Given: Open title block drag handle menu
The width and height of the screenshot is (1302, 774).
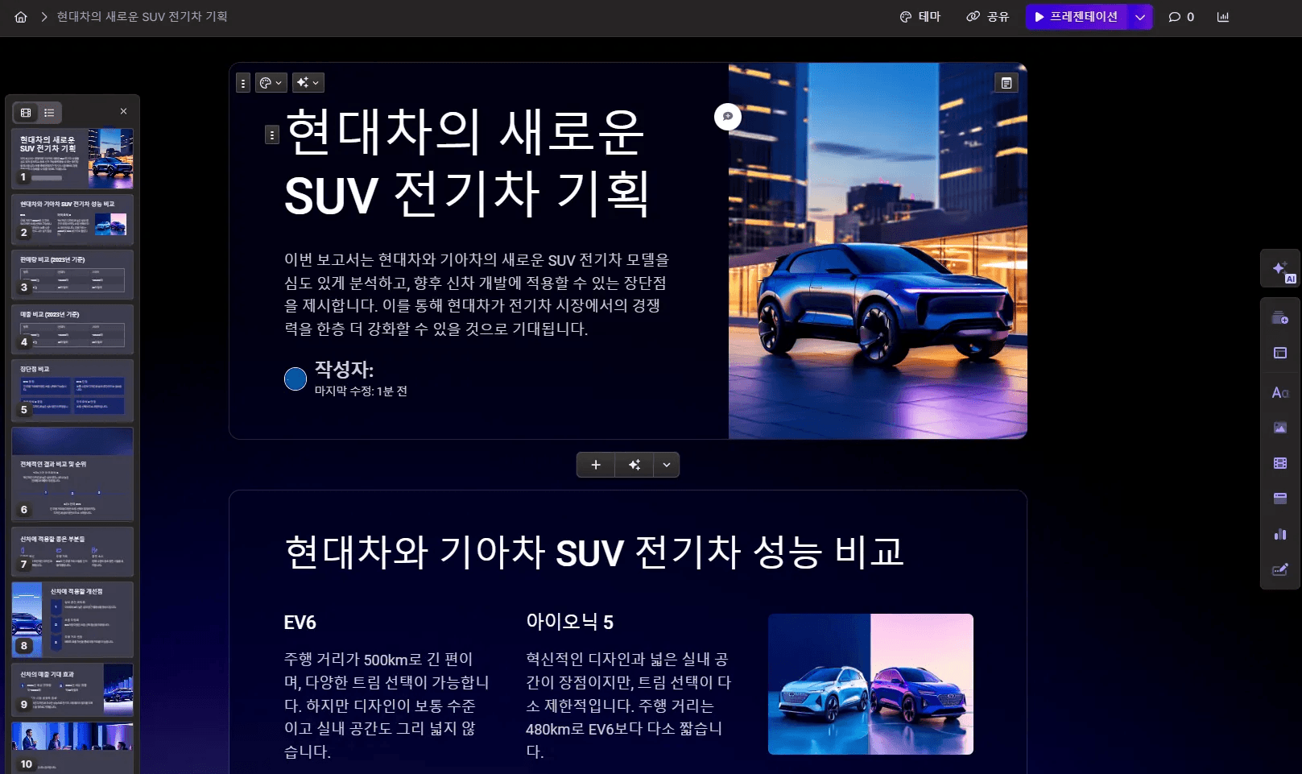Looking at the screenshot, I should [272, 135].
